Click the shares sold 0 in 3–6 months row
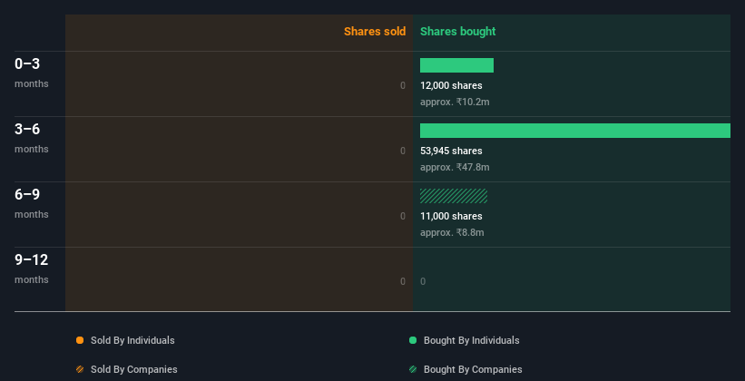745x381 pixels. [403, 151]
